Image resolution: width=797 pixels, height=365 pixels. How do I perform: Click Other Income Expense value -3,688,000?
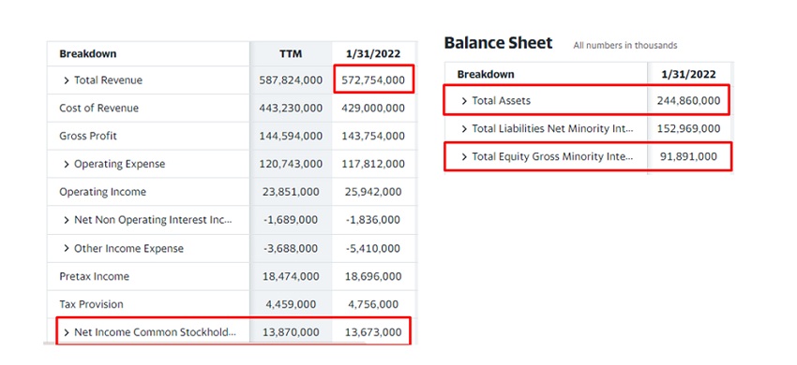click(x=291, y=248)
